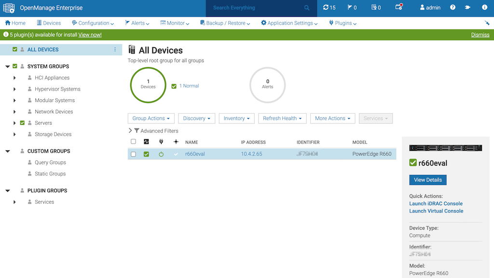Expand the Advanced Filters section
This screenshot has width=494, height=278.
click(x=130, y=131)
